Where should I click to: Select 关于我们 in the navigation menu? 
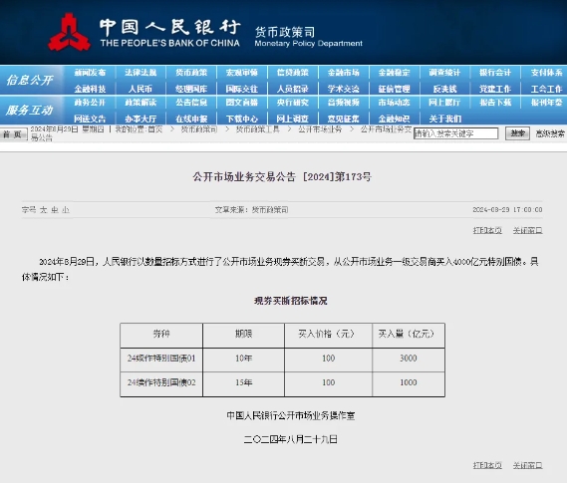(x=445, y=119)
